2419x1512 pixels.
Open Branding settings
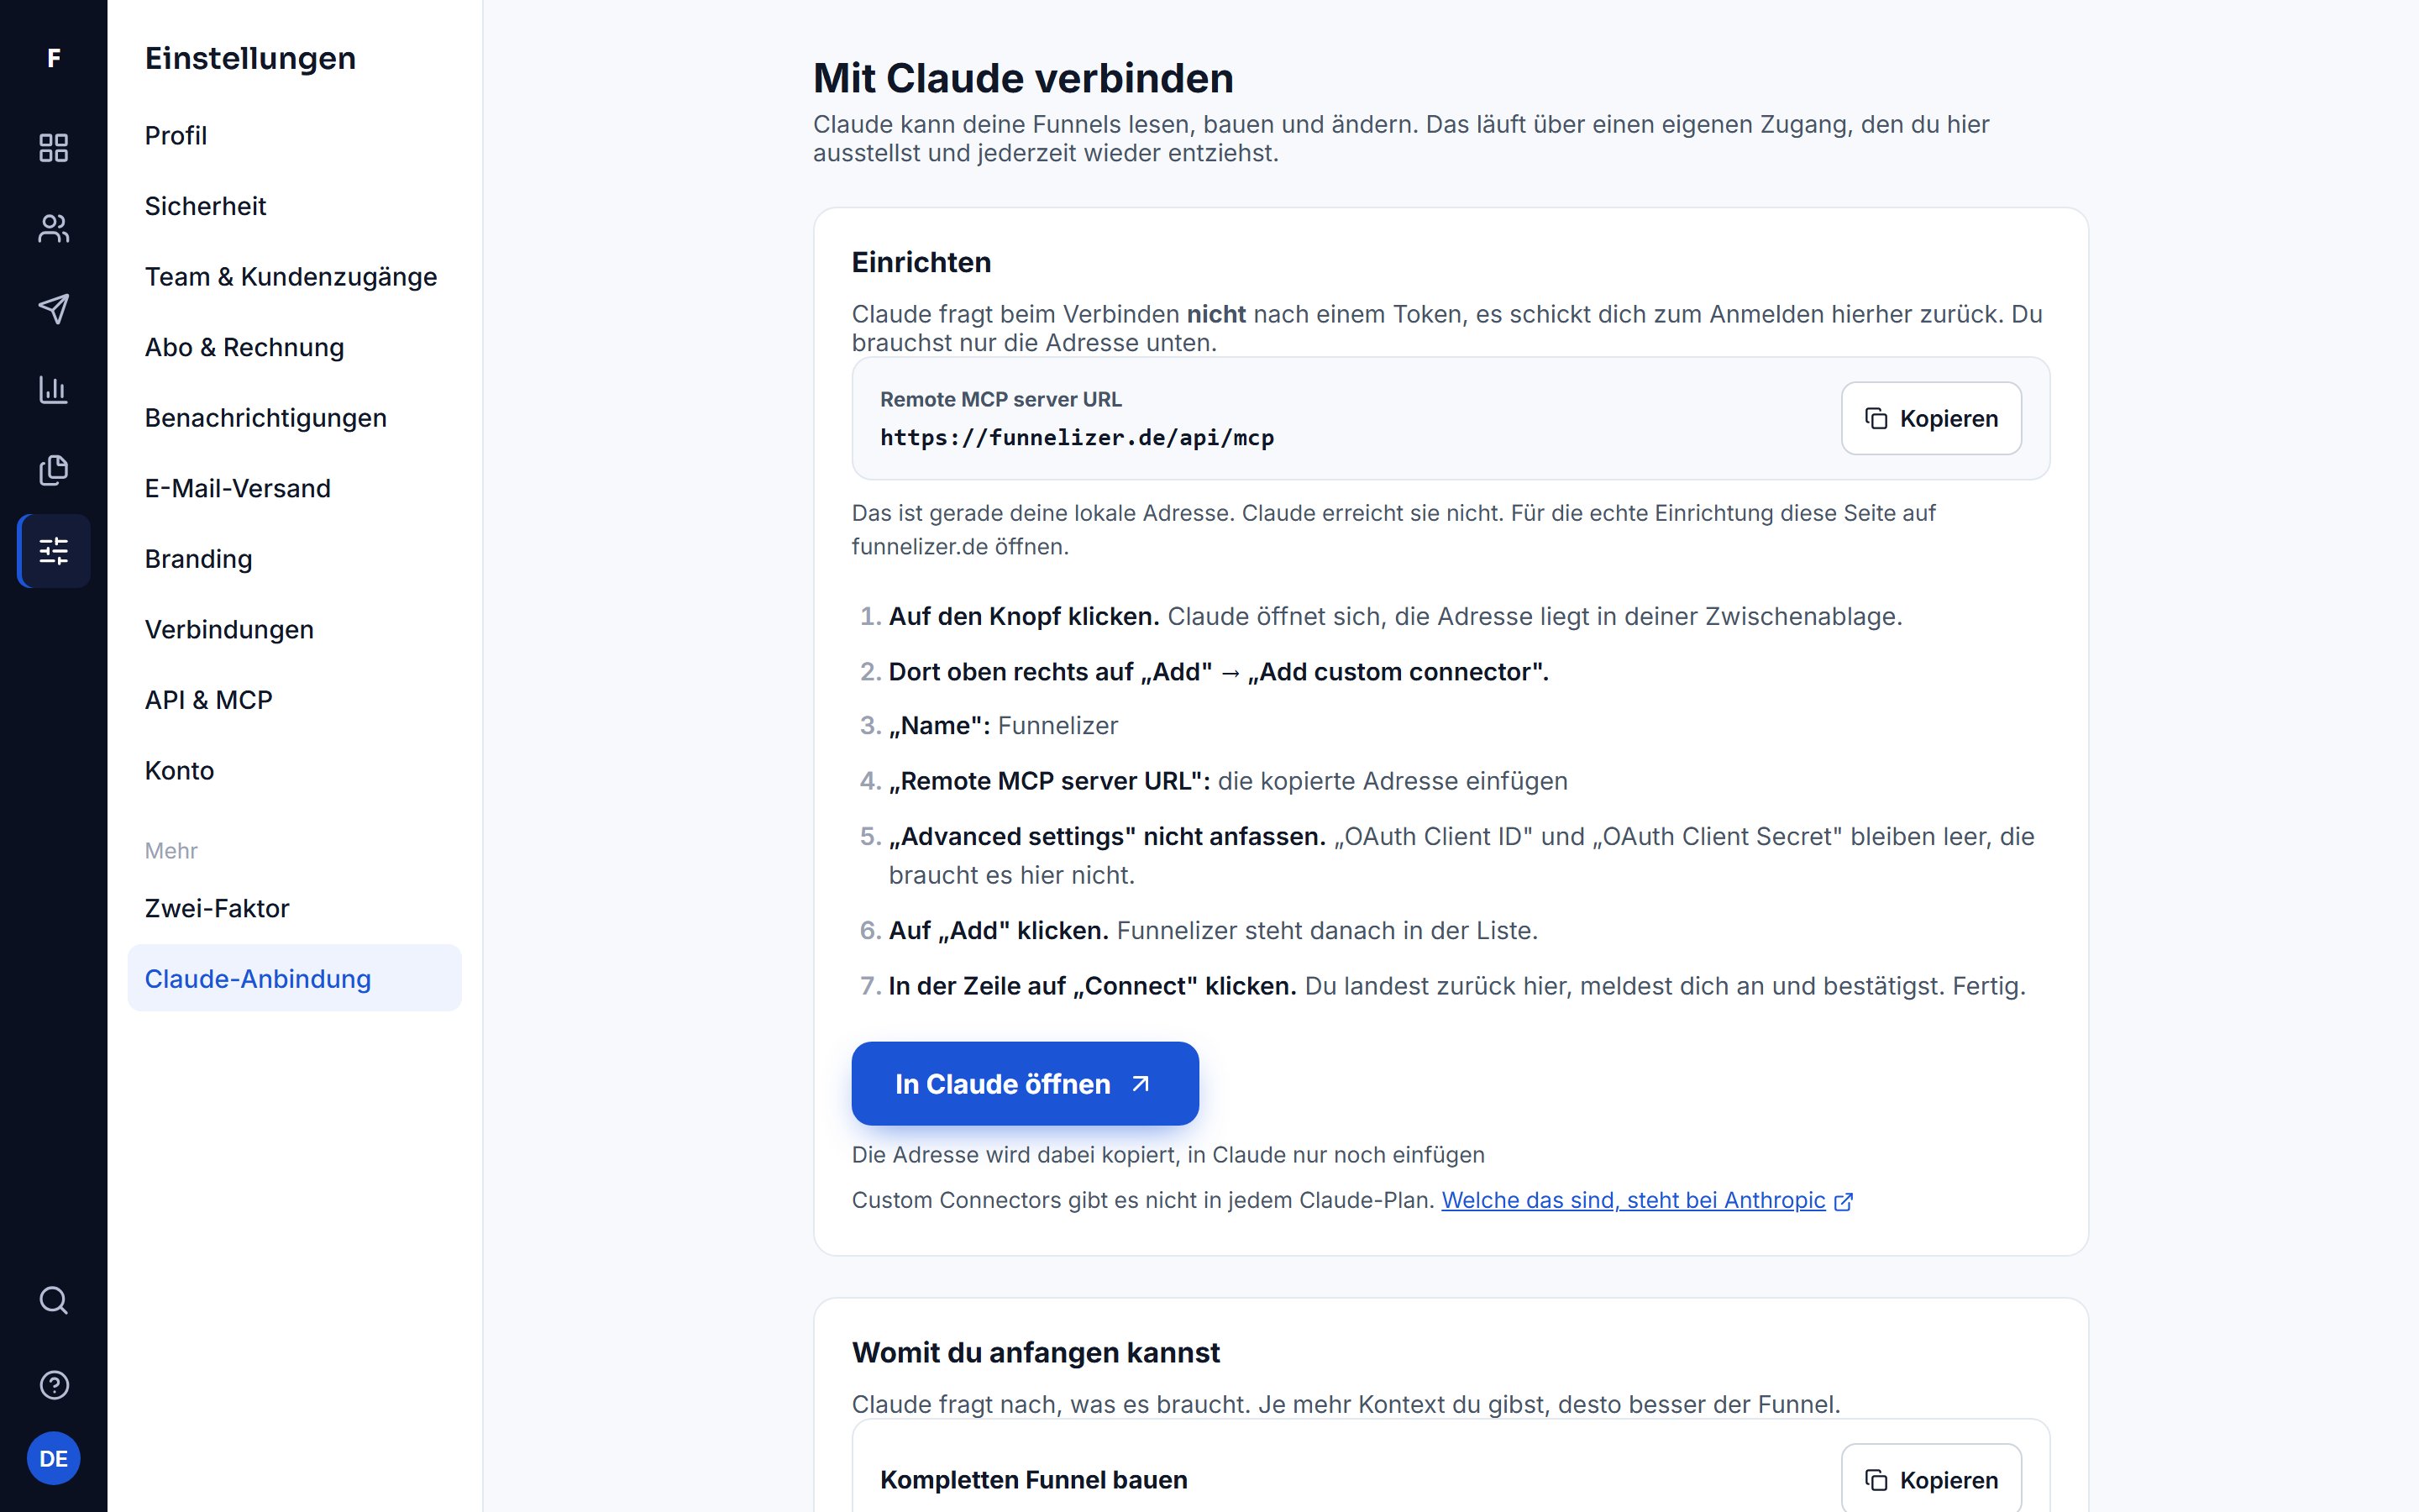(x=295, y=559)
